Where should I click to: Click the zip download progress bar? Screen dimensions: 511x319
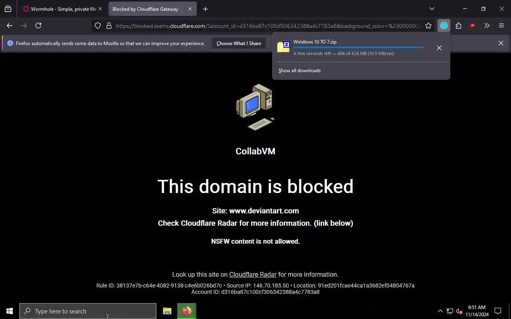pyautogui.click(x=358, y=47)
